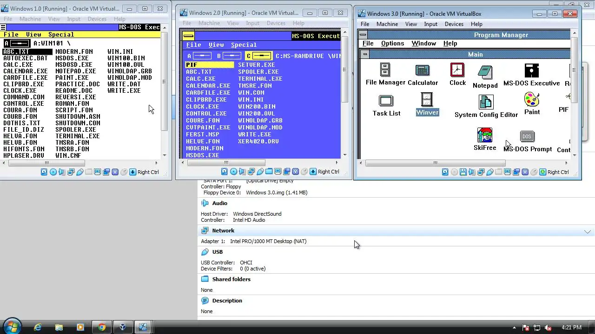Open VirtualBox Manager taskbar icon
Image resolution: width=595 pixels, height=334 pixels.
122,327
